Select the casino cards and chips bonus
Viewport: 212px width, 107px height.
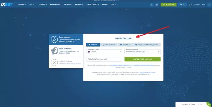click(x=54, y=51)
